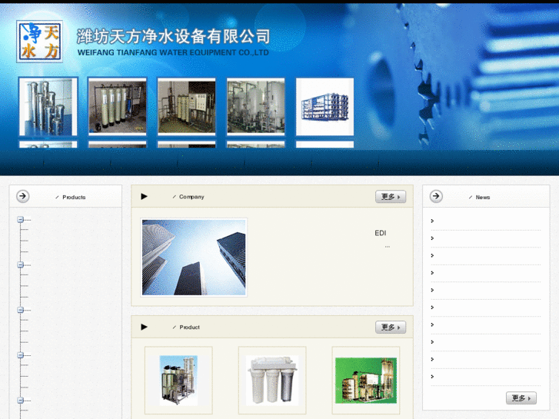Open the blue reverse osmosis rack thumbnail
This screenshot has width=559, height=419.
point(324,107)
